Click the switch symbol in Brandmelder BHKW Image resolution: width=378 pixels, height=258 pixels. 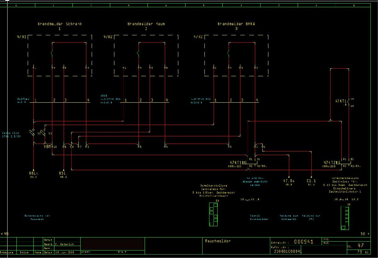(x=228, y=54)
